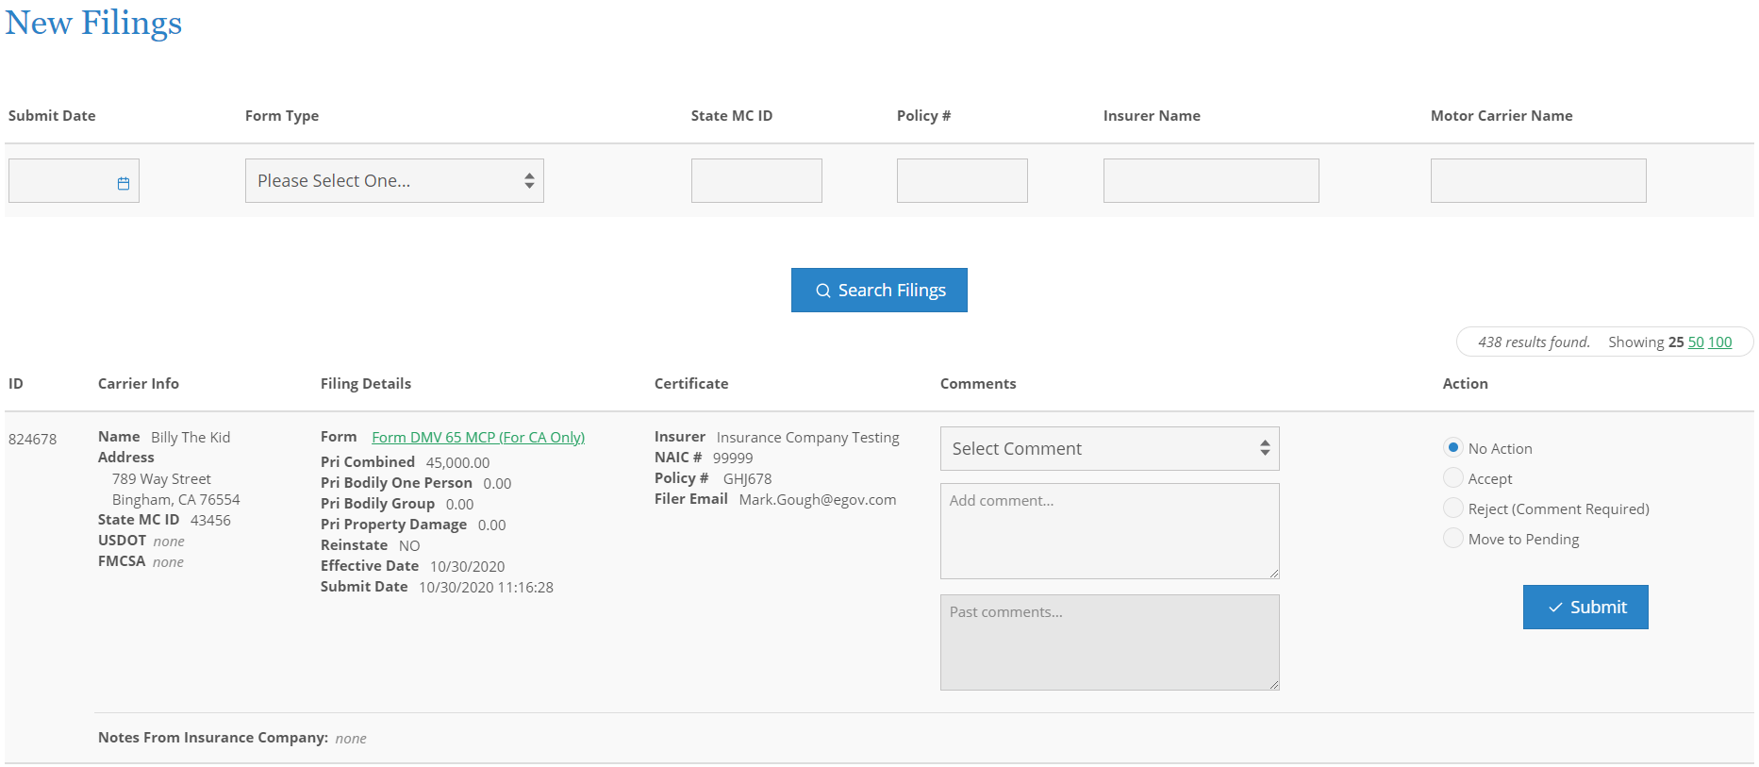Click the Submit Date input field
This screenshot has width=1759, height=767.
tap(74, 180)
